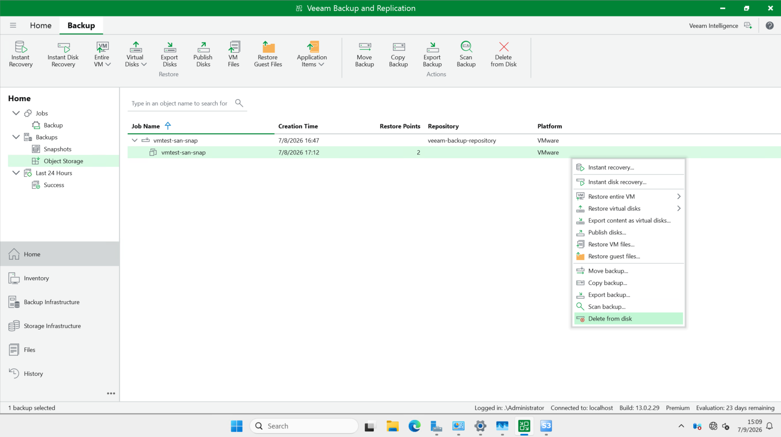781x437 pixels.
Task: Expand Restore virtual disks submenu
Action: tap(628, 209)
